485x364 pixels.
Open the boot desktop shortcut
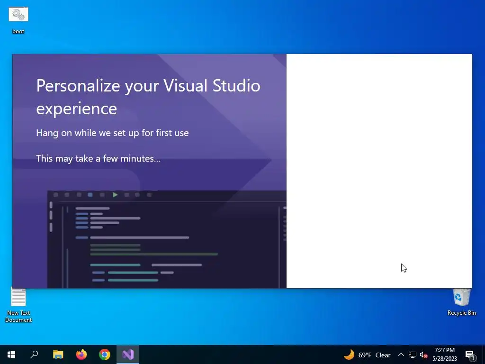18,20
